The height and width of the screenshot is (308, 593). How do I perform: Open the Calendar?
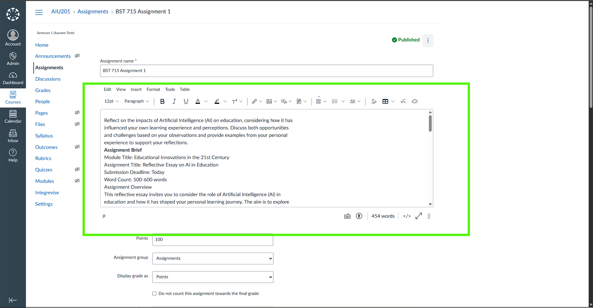click(13, 117)
